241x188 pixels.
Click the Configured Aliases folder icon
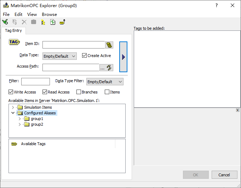pos(20,113)
